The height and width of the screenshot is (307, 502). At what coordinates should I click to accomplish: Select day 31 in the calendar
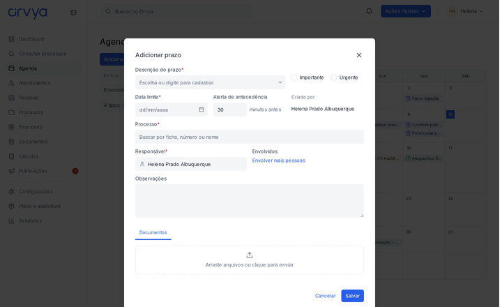450,232
